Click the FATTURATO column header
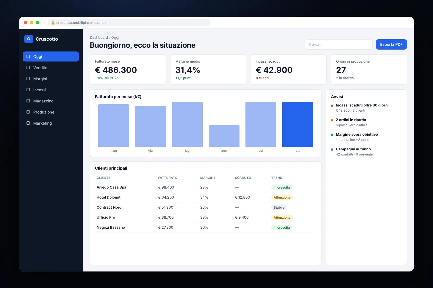433x288 pixels. pyautogui.click(x=168, y=178)
